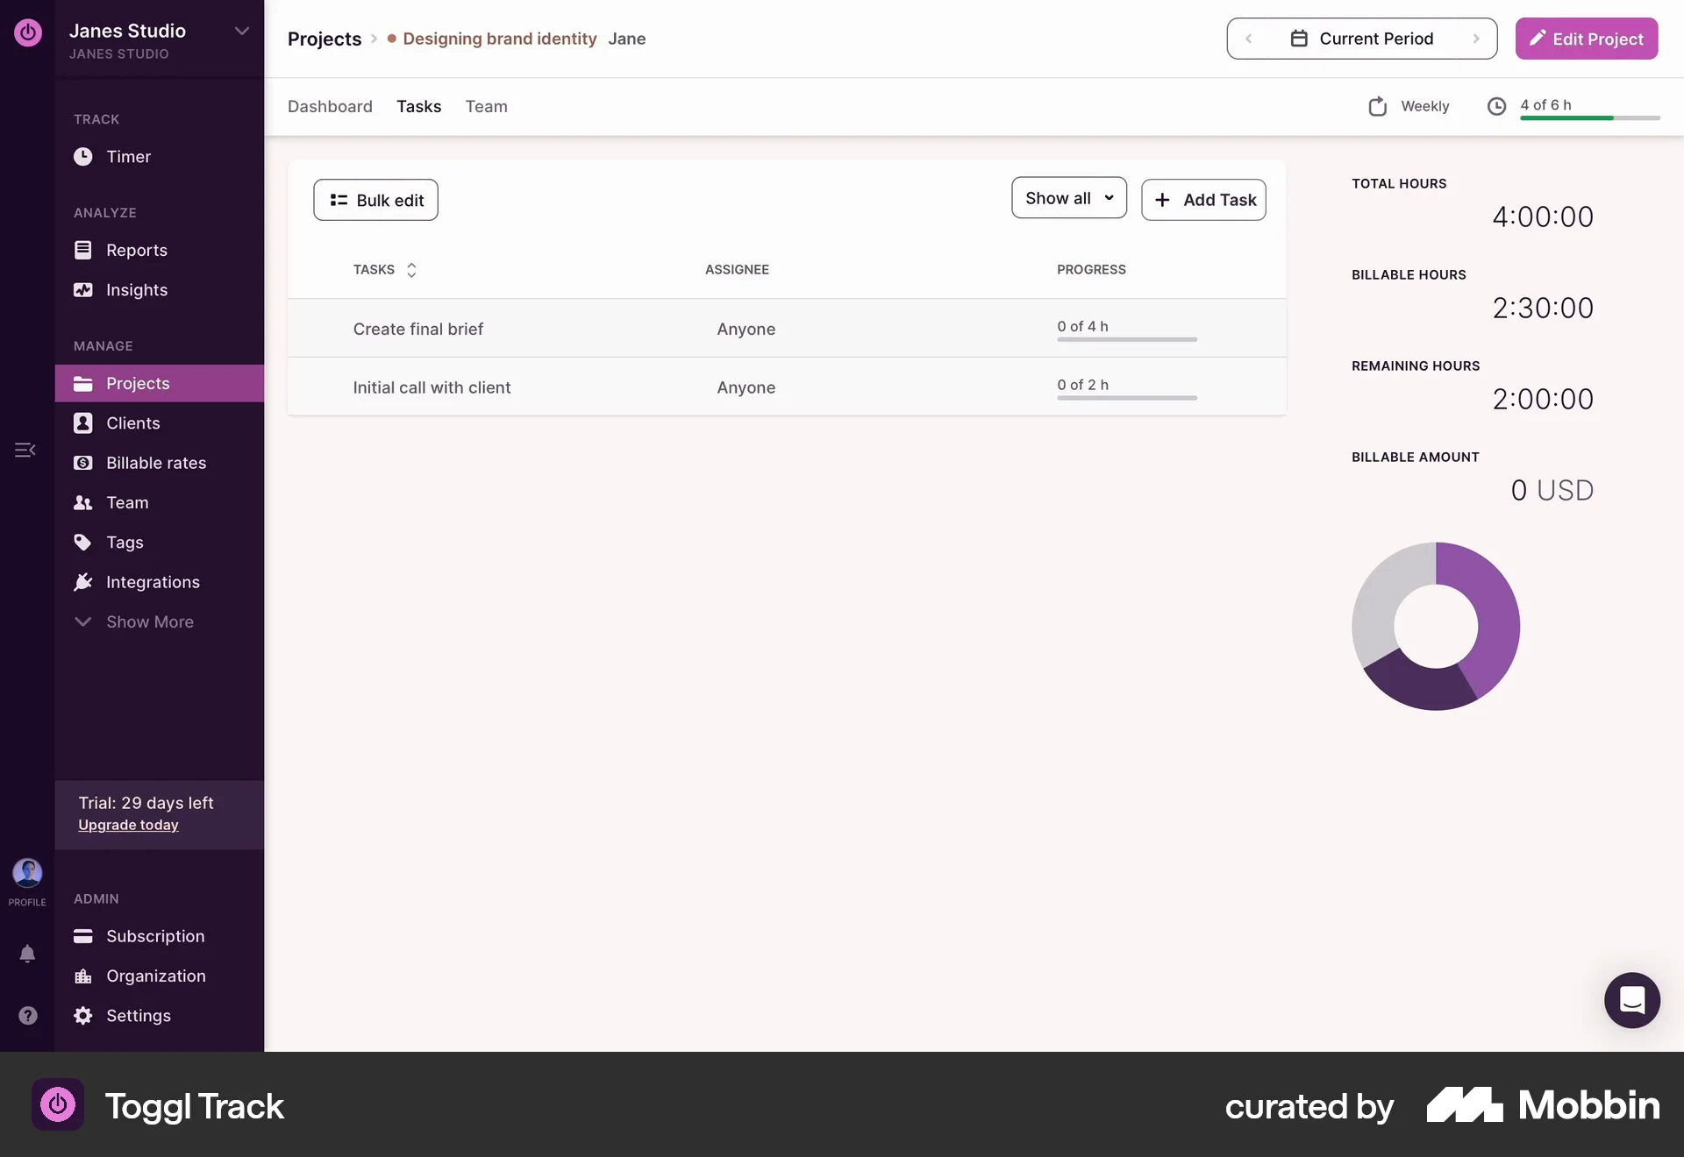
Task: Open the help icon
Action: (27, 1015)
